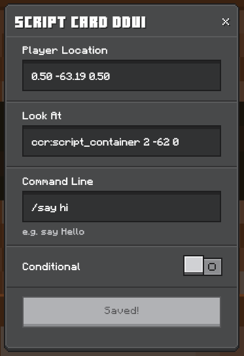Click the O off-indicator on the Conditional toggle
Viewport: 244px width, 356px height.
pyautogui.click(x=212, y=267)
